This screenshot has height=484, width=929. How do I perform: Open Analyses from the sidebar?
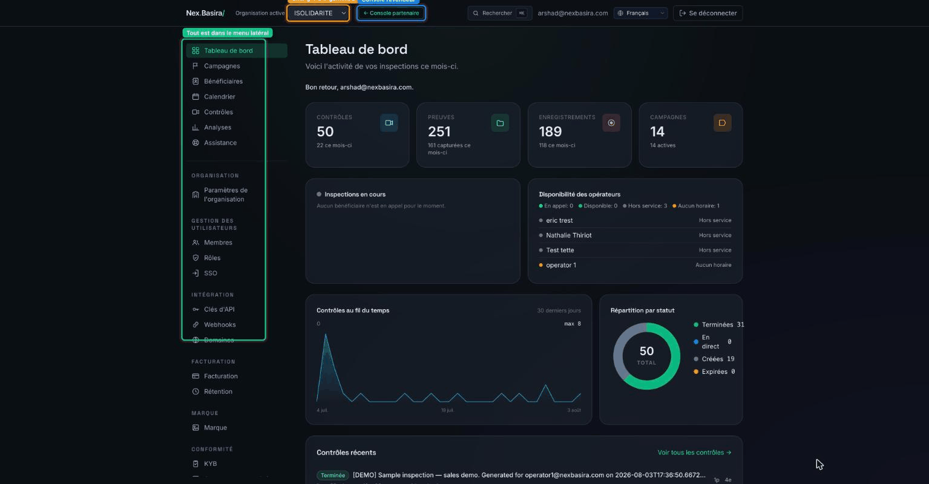[237, 128]
